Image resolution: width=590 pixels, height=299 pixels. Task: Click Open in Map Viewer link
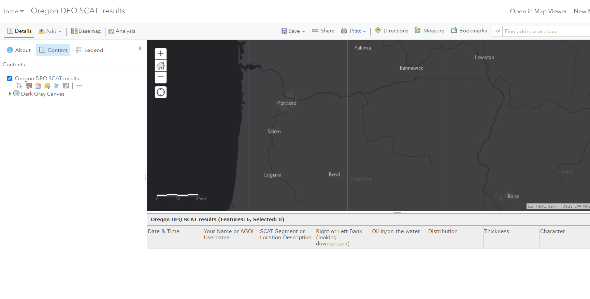pos(538,11)
